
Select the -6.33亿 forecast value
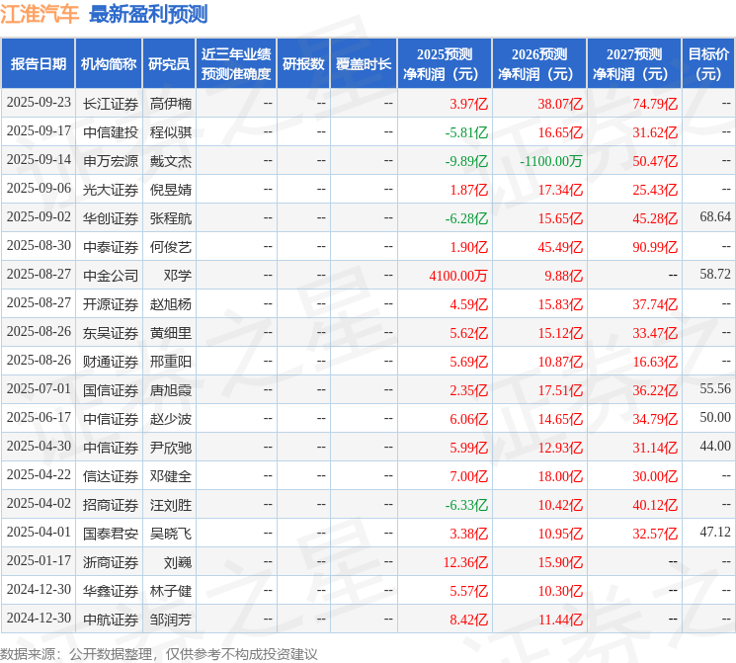click(x=466, y=505)
